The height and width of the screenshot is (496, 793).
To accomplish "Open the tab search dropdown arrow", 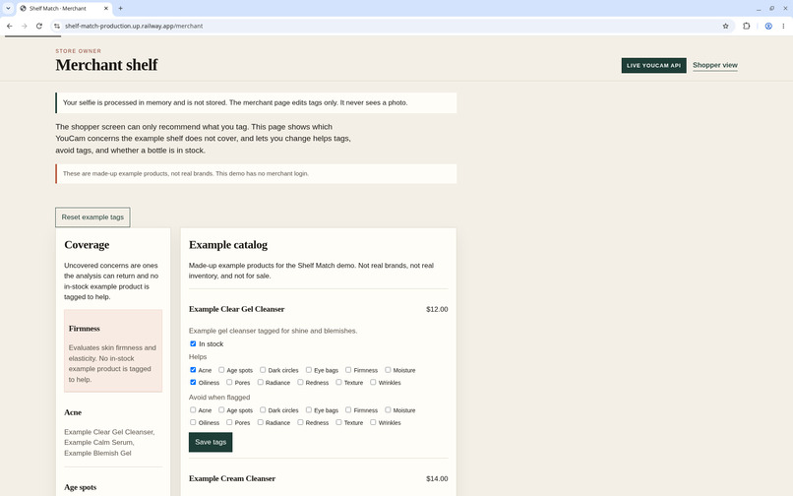I will (8, 8).
